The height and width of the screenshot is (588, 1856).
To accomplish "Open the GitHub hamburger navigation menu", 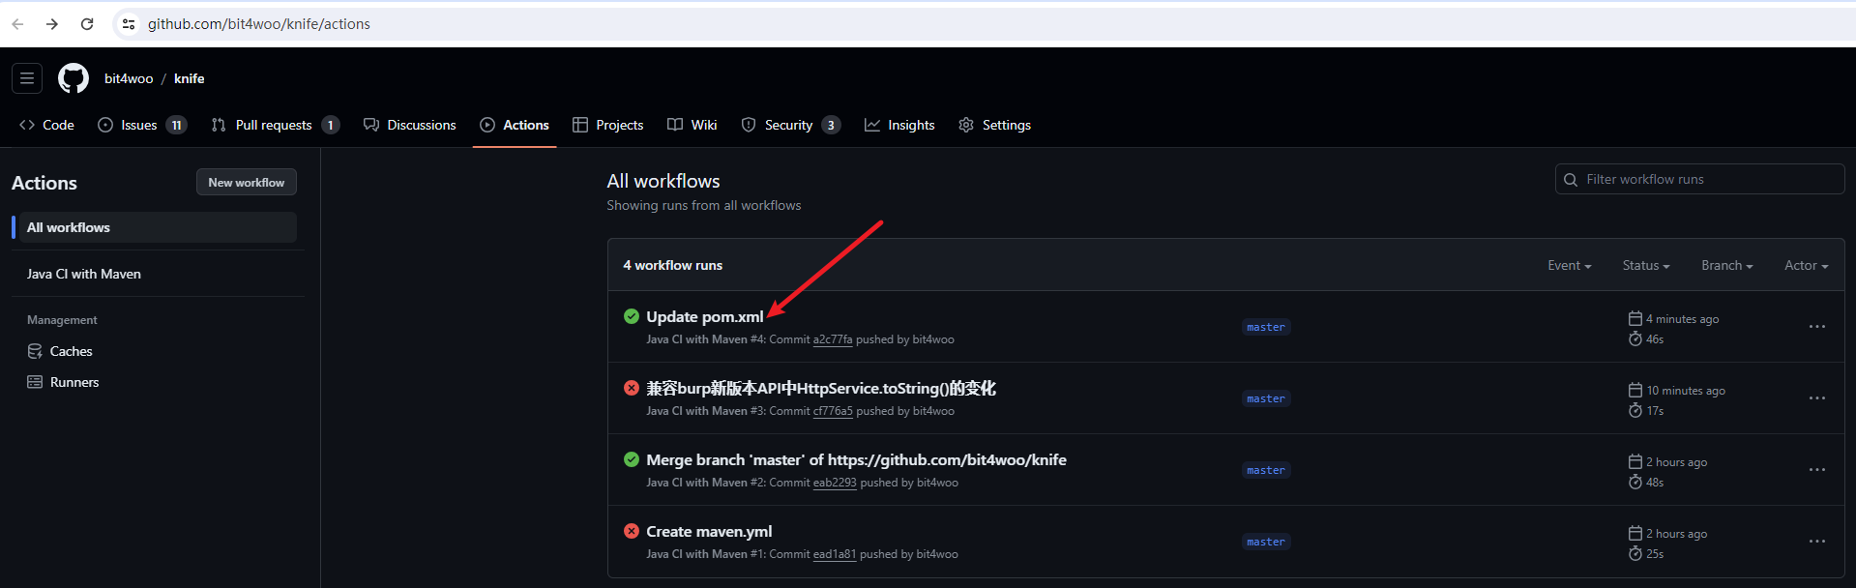I will [x=27, y=78].
